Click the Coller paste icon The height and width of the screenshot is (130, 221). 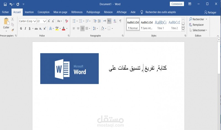6,22
